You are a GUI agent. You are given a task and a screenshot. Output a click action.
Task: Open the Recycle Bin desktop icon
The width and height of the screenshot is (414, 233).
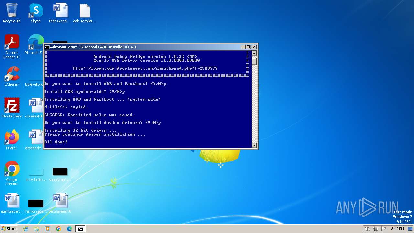pos(12,13)
